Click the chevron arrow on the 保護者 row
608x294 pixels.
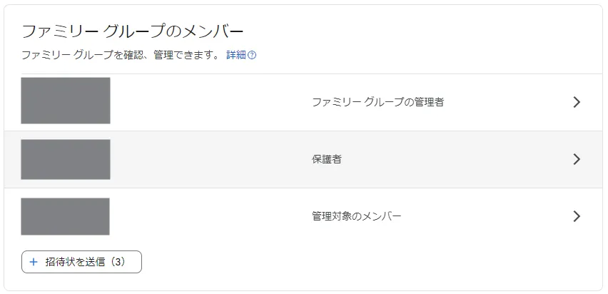point(577,159)
